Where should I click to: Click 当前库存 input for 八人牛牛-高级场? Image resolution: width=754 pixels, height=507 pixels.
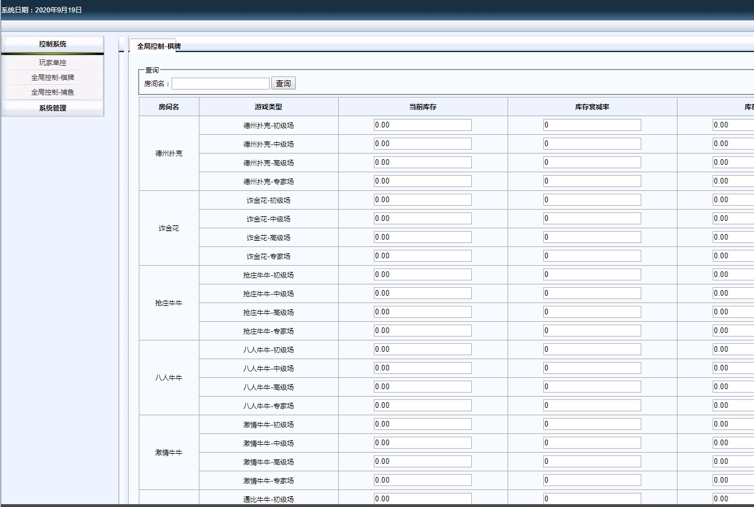[423, 387]
